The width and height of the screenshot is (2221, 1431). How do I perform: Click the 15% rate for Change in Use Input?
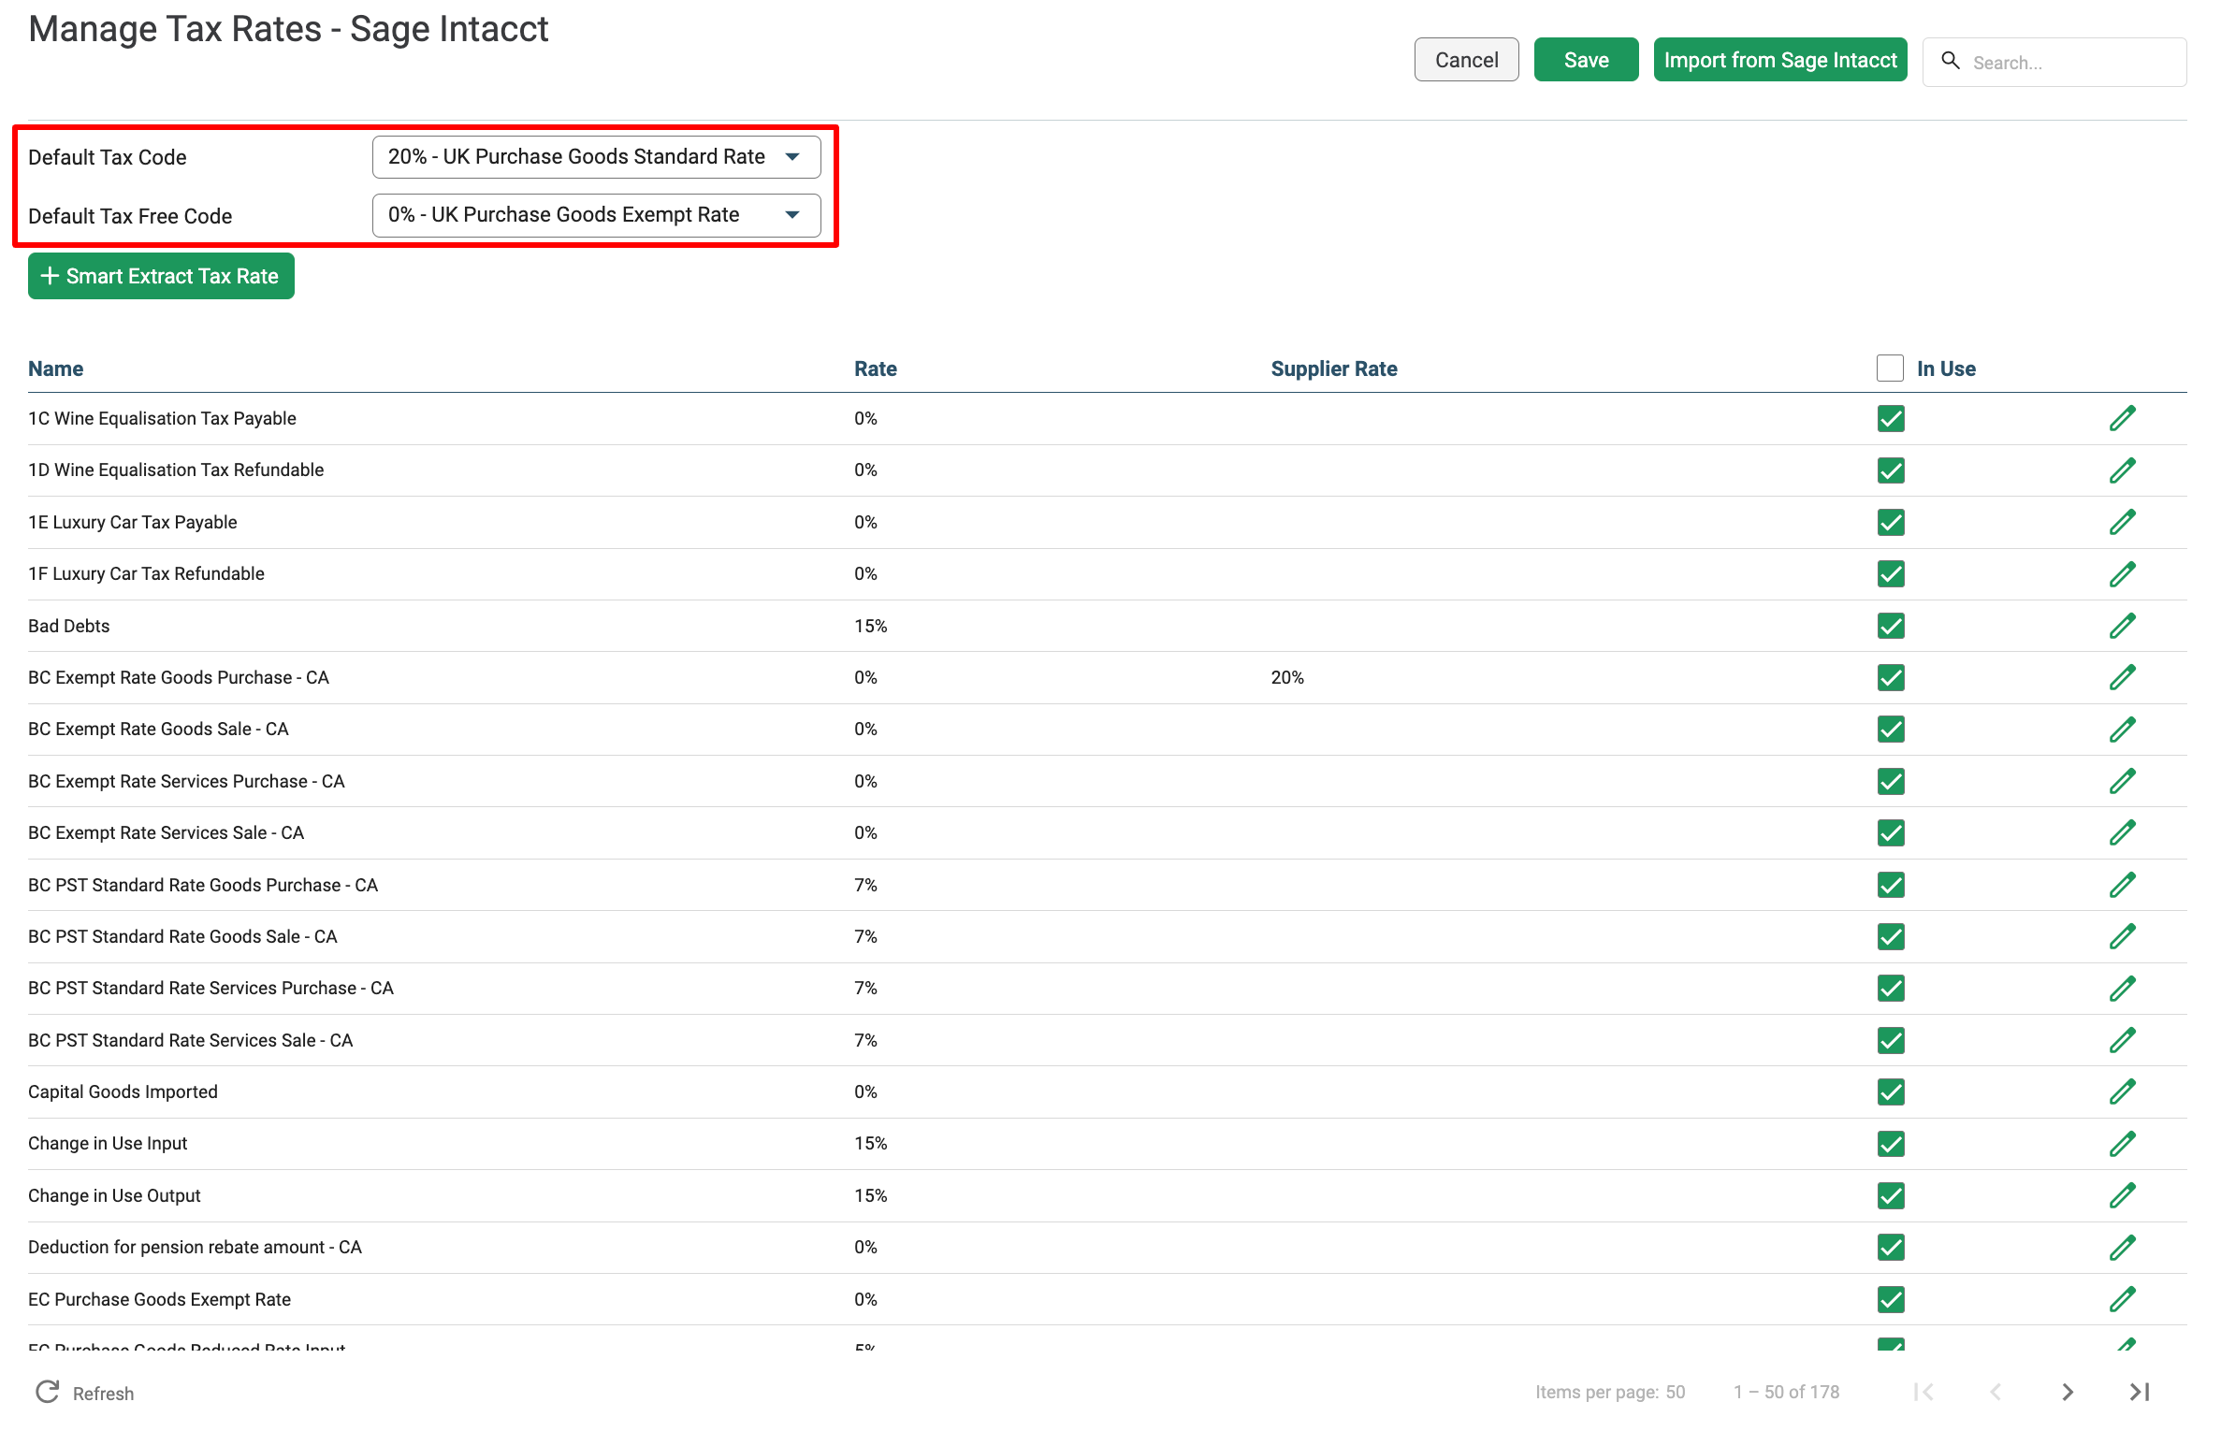pyautogui.click(x=870, y=1143)
